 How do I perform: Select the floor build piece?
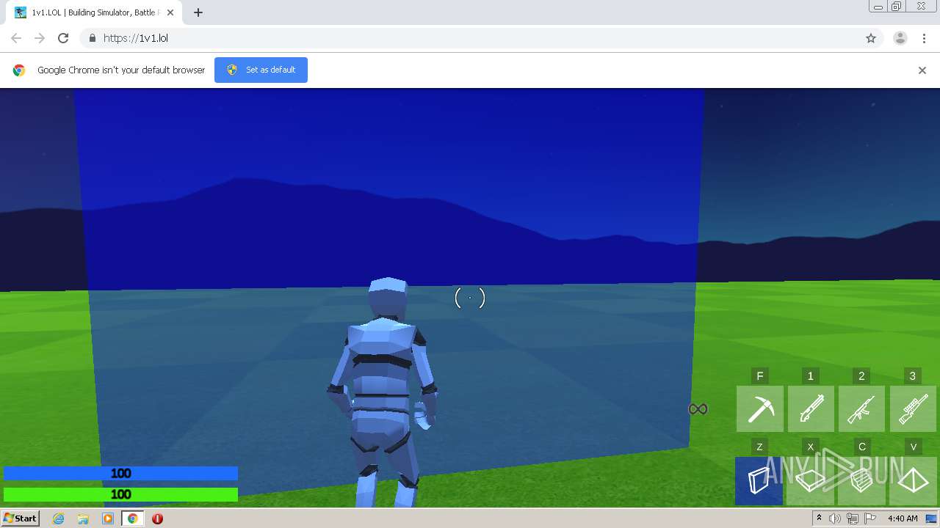811,480
